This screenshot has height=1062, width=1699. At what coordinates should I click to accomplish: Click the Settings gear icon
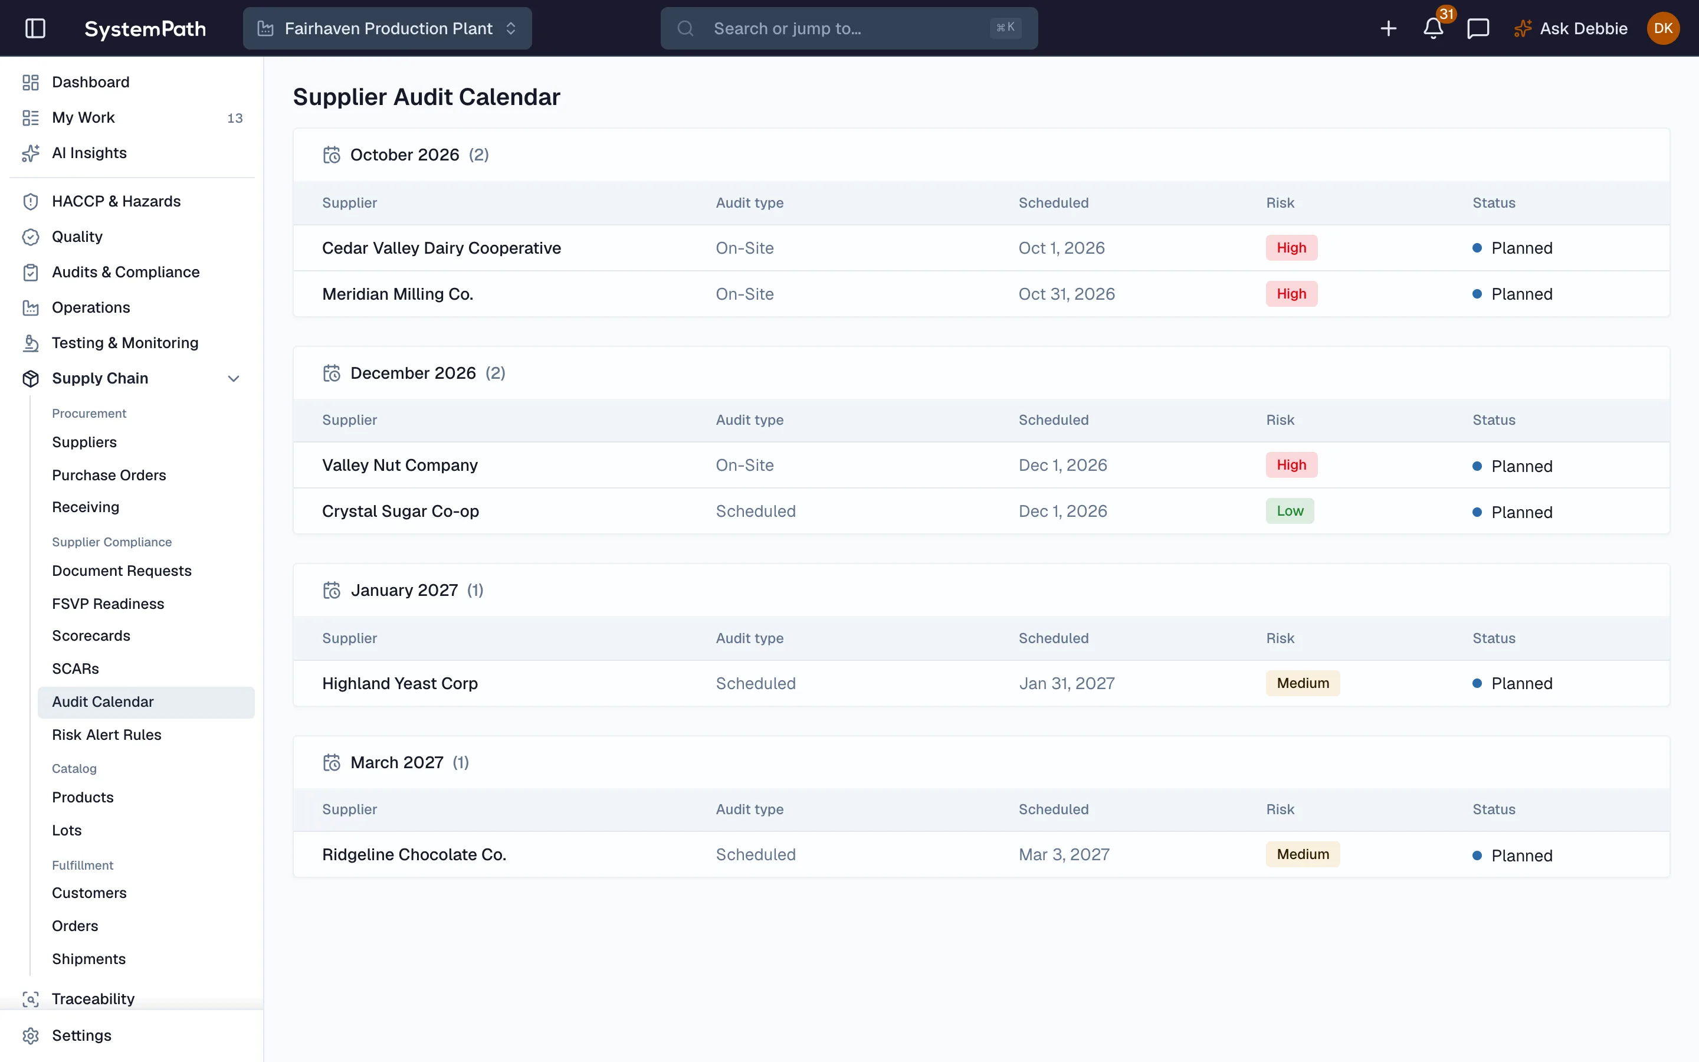pyautogui.click(x=30, y=1035)
